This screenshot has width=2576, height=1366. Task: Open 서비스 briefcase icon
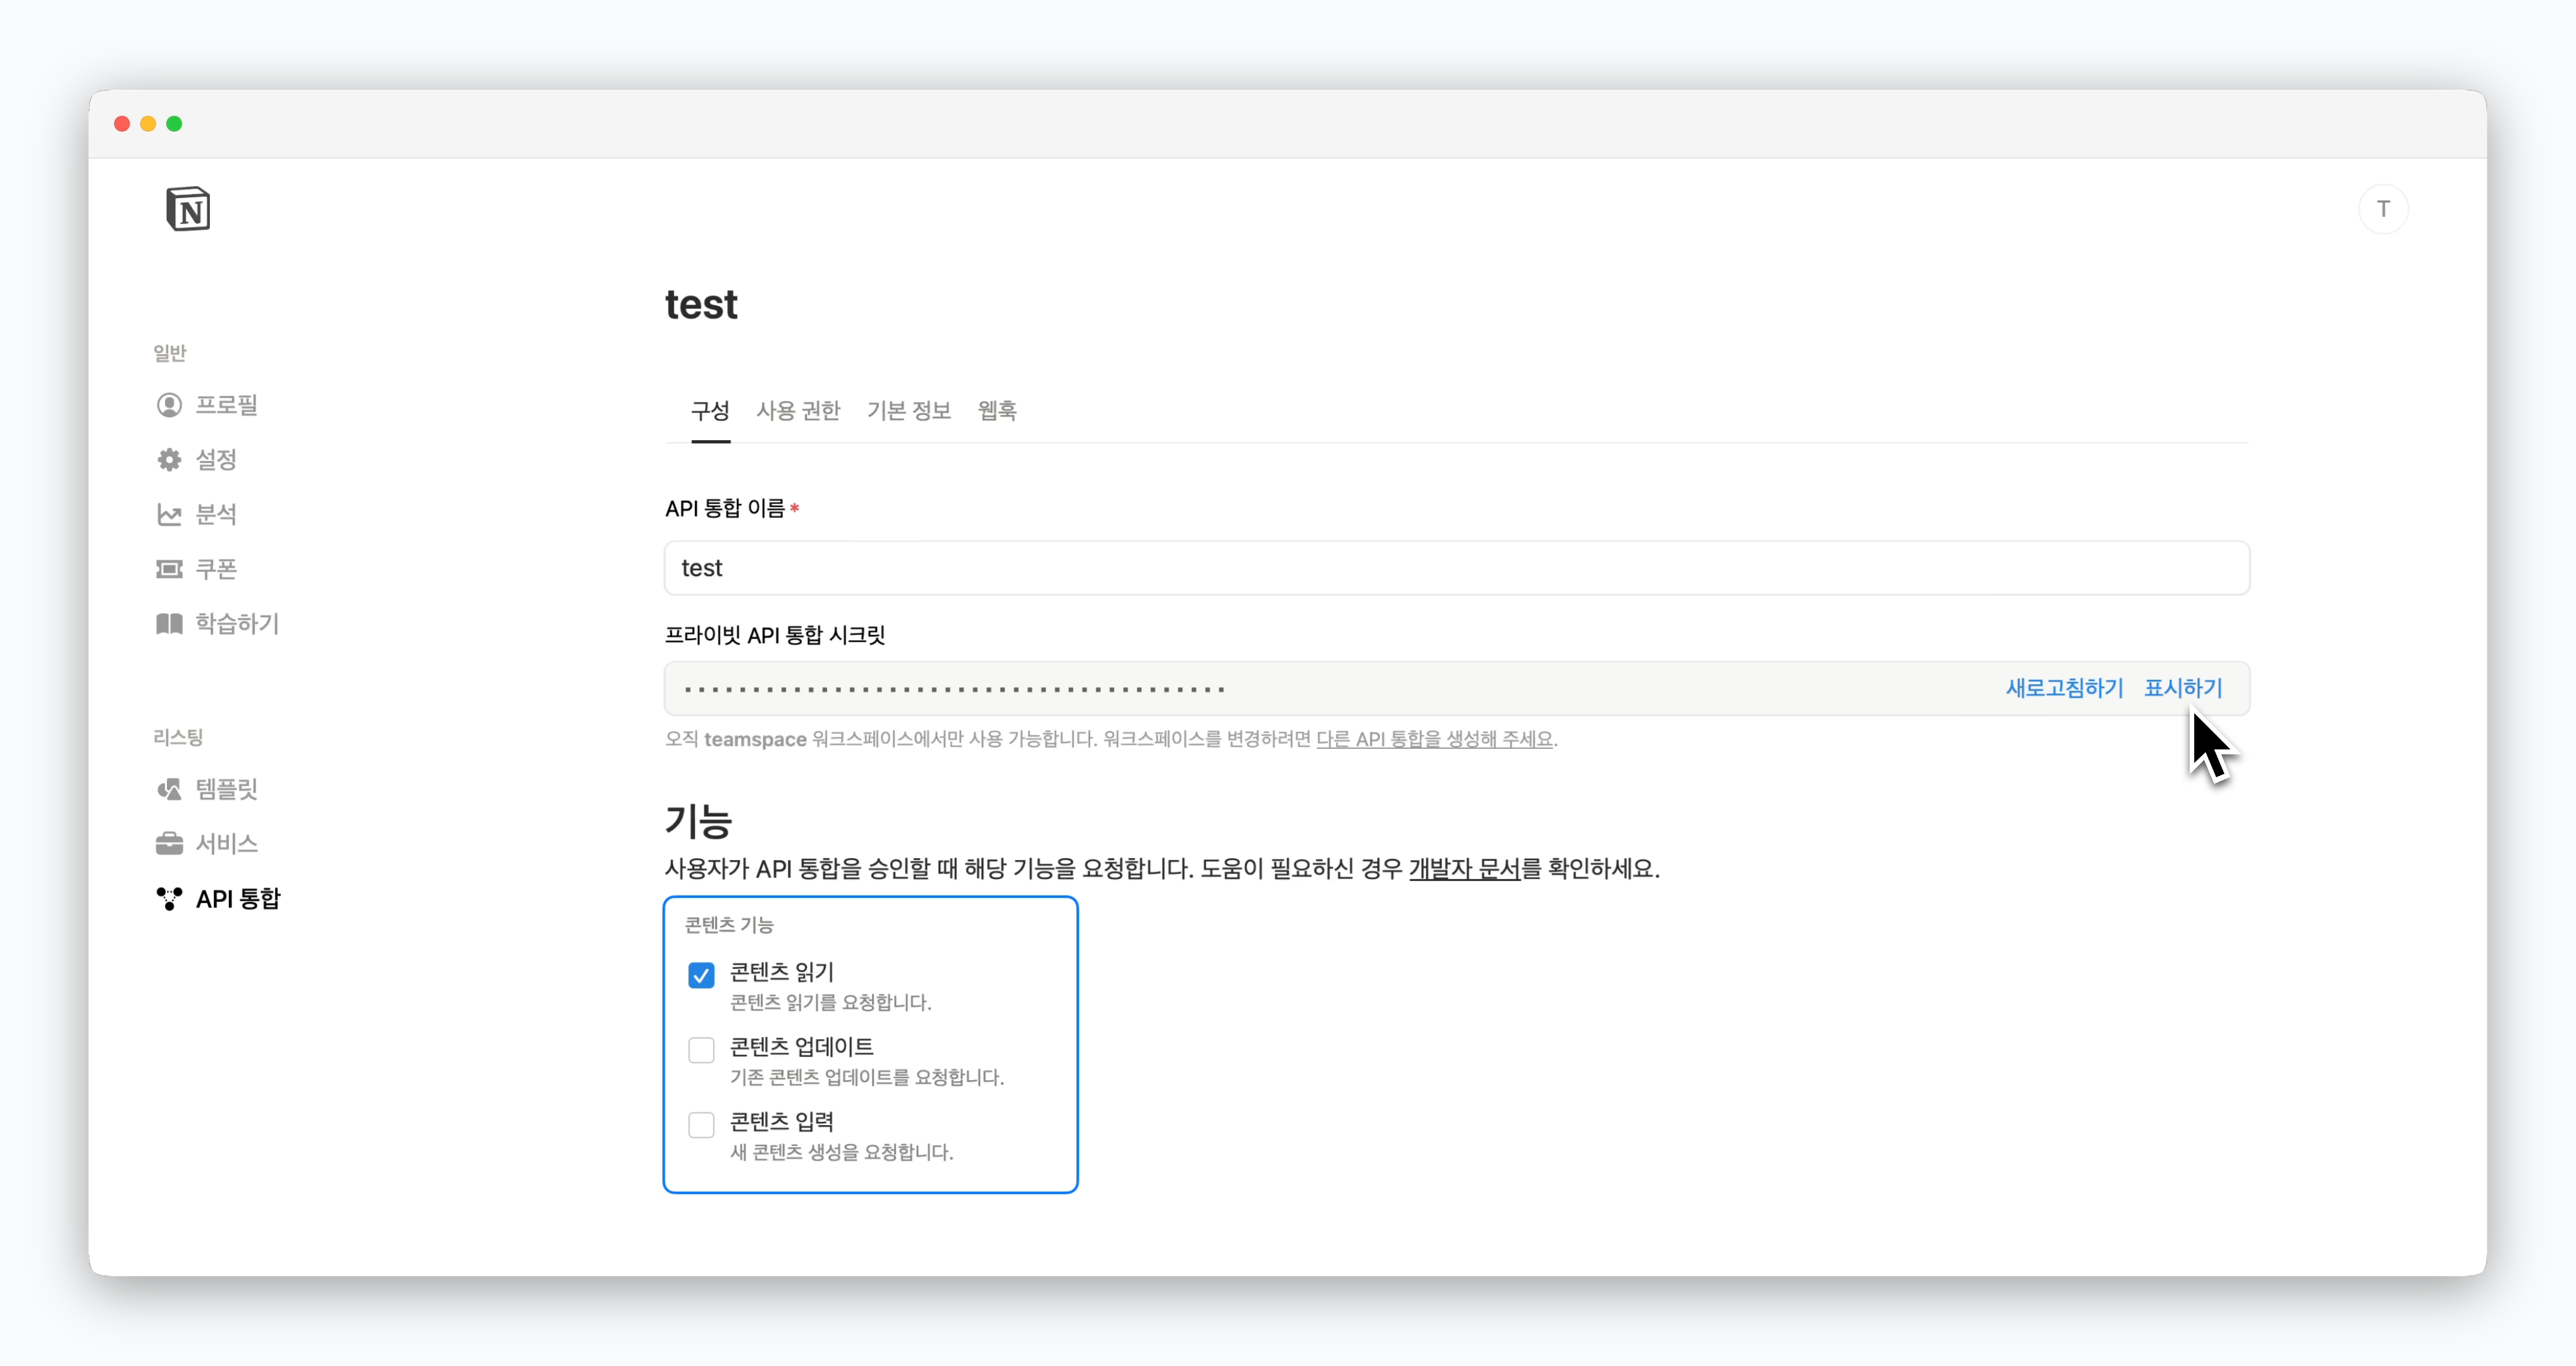pos(169,844)
